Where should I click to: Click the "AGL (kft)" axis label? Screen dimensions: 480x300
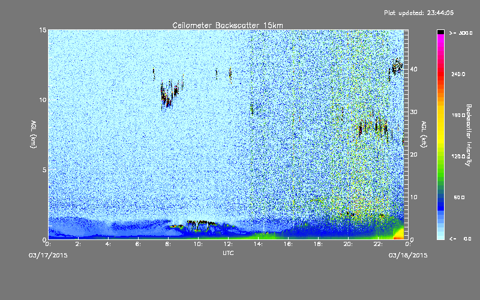pyautogui.click(x=424, y=134)
